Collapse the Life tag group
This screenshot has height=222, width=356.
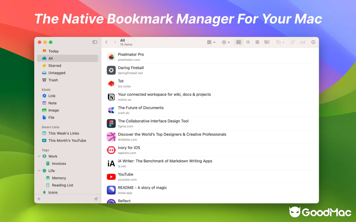tap(39, 171)
